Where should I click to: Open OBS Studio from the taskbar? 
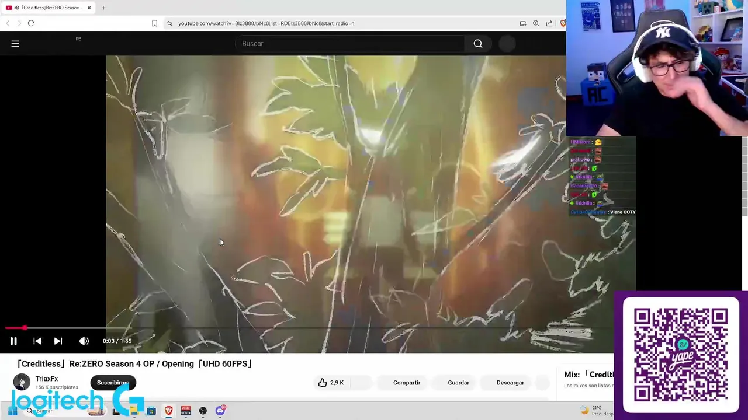pyautogui.click(x=203, y=411)
